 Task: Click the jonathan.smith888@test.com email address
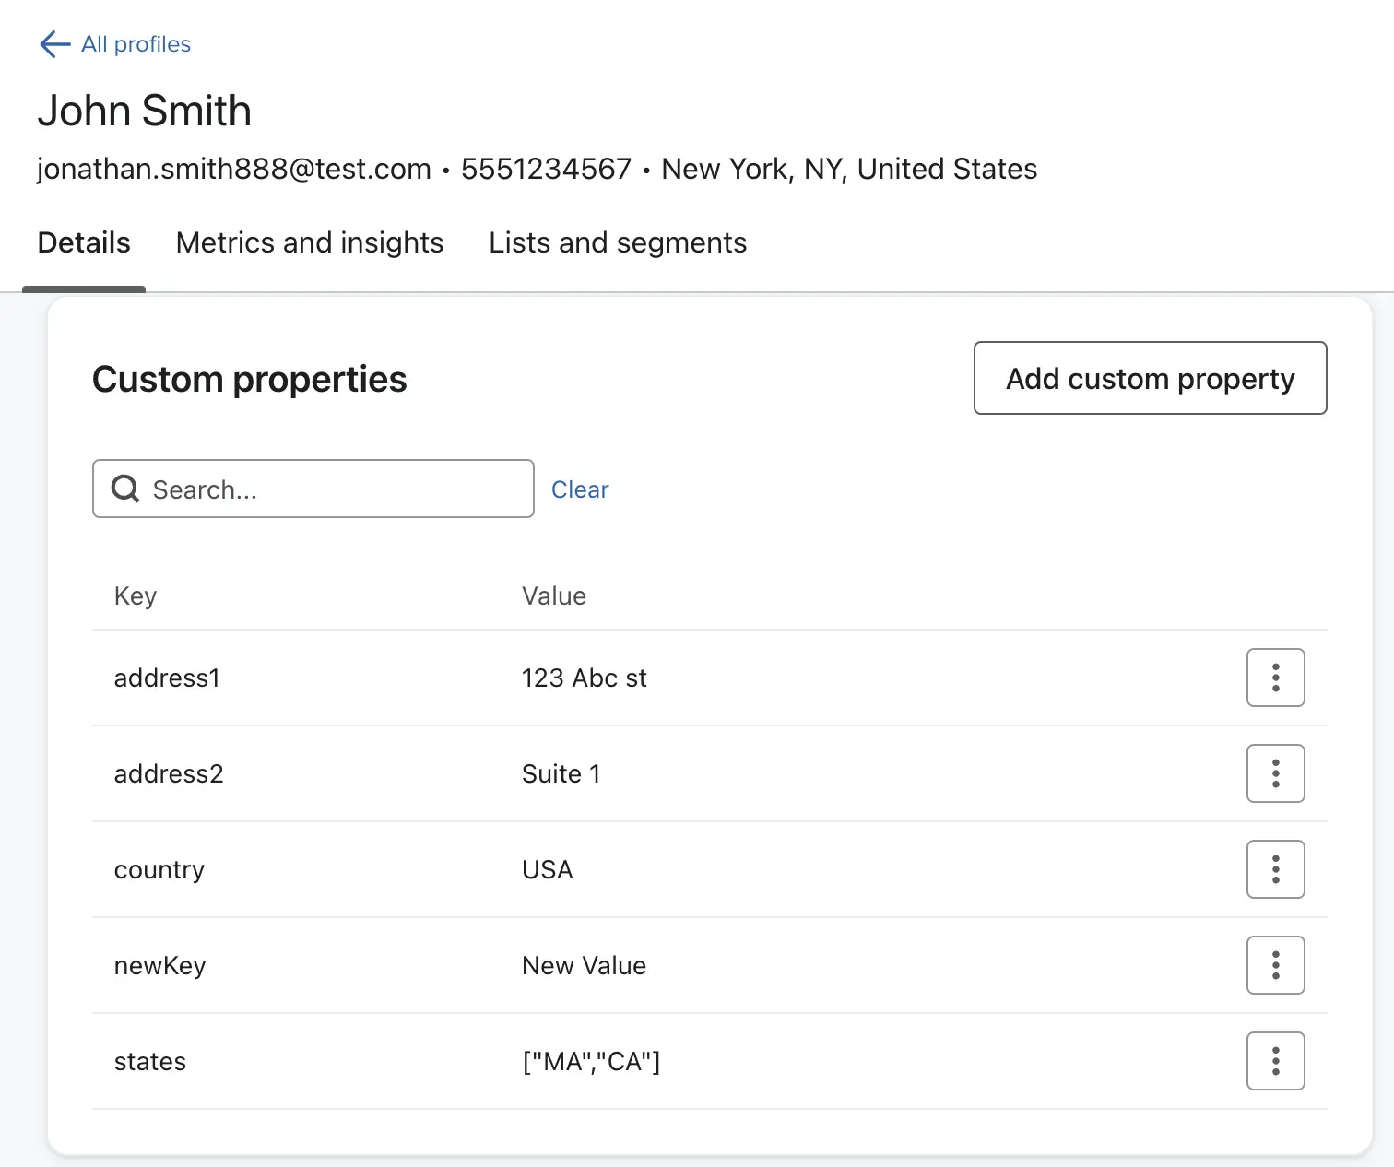(x=234, y=170)
